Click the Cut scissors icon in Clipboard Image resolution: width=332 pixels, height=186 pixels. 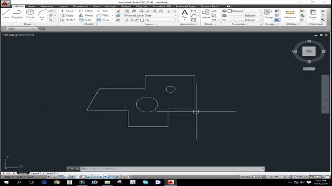(x=323, y=11)
